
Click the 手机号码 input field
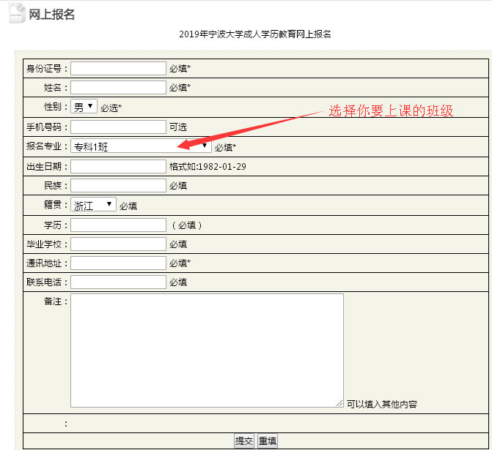[x=118, y=127]
